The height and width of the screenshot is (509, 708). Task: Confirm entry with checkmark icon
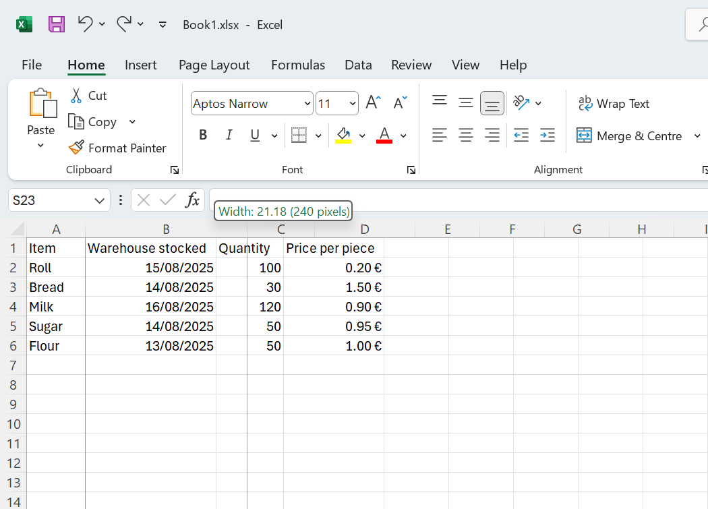pos(168,200)
